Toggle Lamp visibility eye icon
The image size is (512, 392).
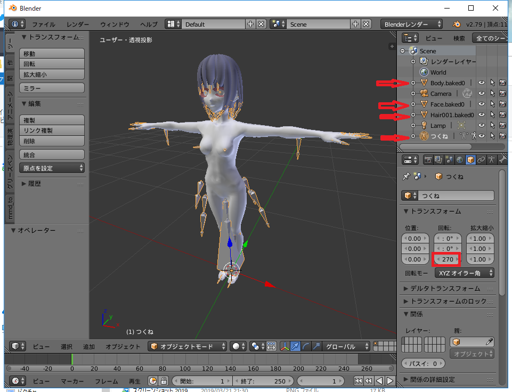pyautogui.click(x=482, y=125)
